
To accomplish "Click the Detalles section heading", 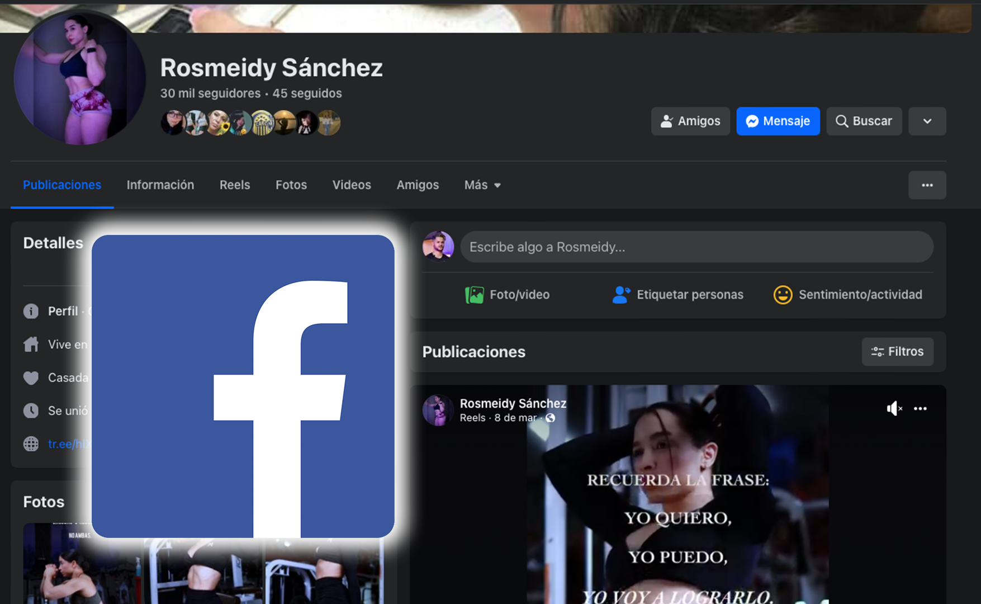I will tap(53, 243).
